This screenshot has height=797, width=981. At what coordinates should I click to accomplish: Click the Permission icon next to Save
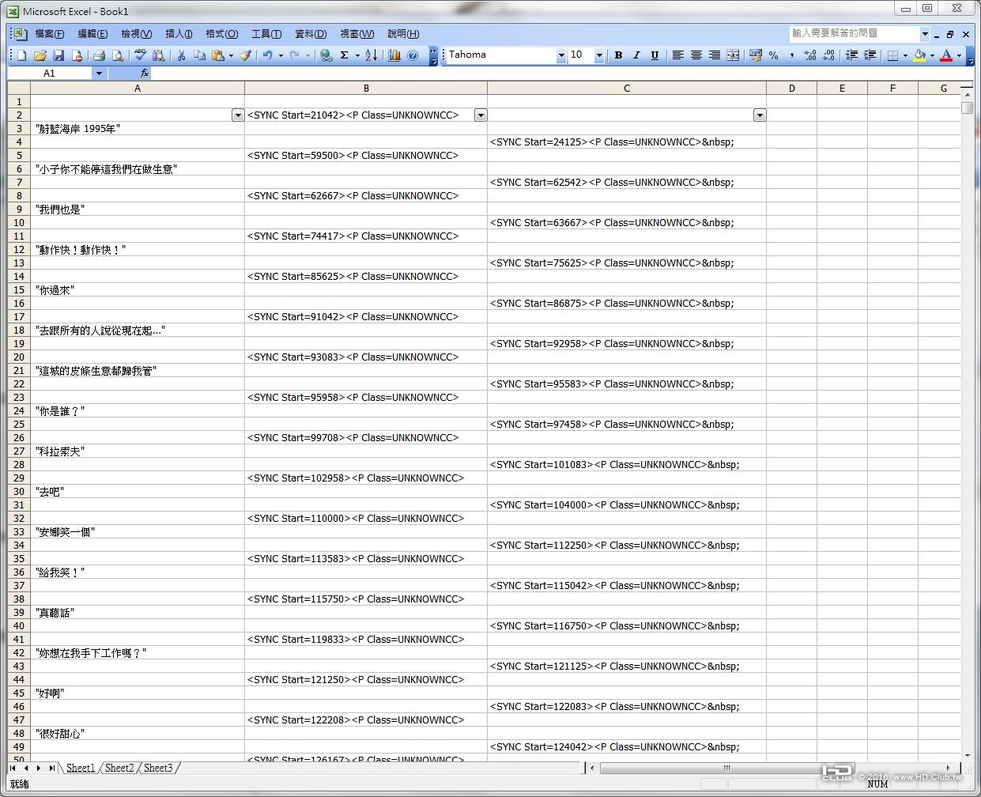[x=77, y=55]
